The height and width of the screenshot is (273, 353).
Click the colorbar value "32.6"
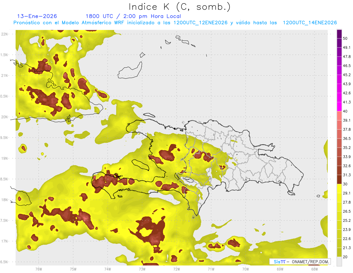pos(347,166)
